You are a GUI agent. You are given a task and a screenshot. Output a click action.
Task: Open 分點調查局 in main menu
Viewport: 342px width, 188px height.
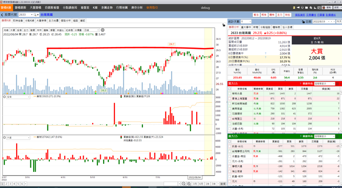pos(70,8)
